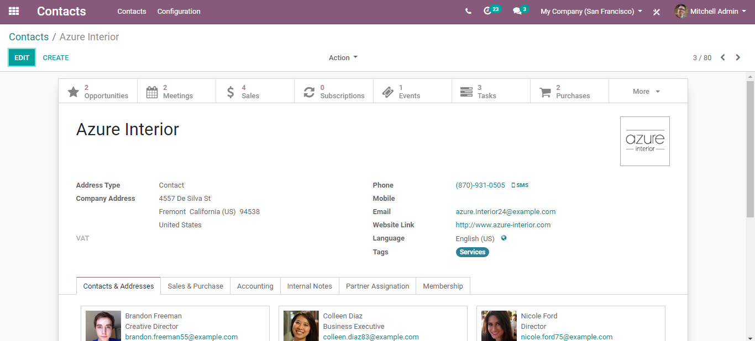Click Mitchell Admin avatar picture
Image resolution: width=755 pixels, height=341 pixels.
[x=681, y=11]
